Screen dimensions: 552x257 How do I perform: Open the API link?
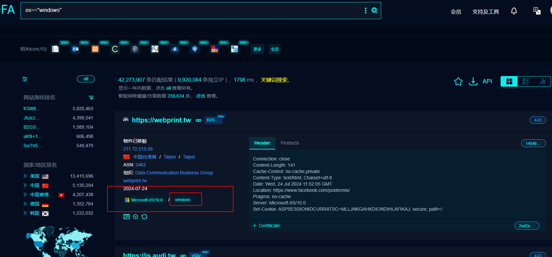pos(487,81)
